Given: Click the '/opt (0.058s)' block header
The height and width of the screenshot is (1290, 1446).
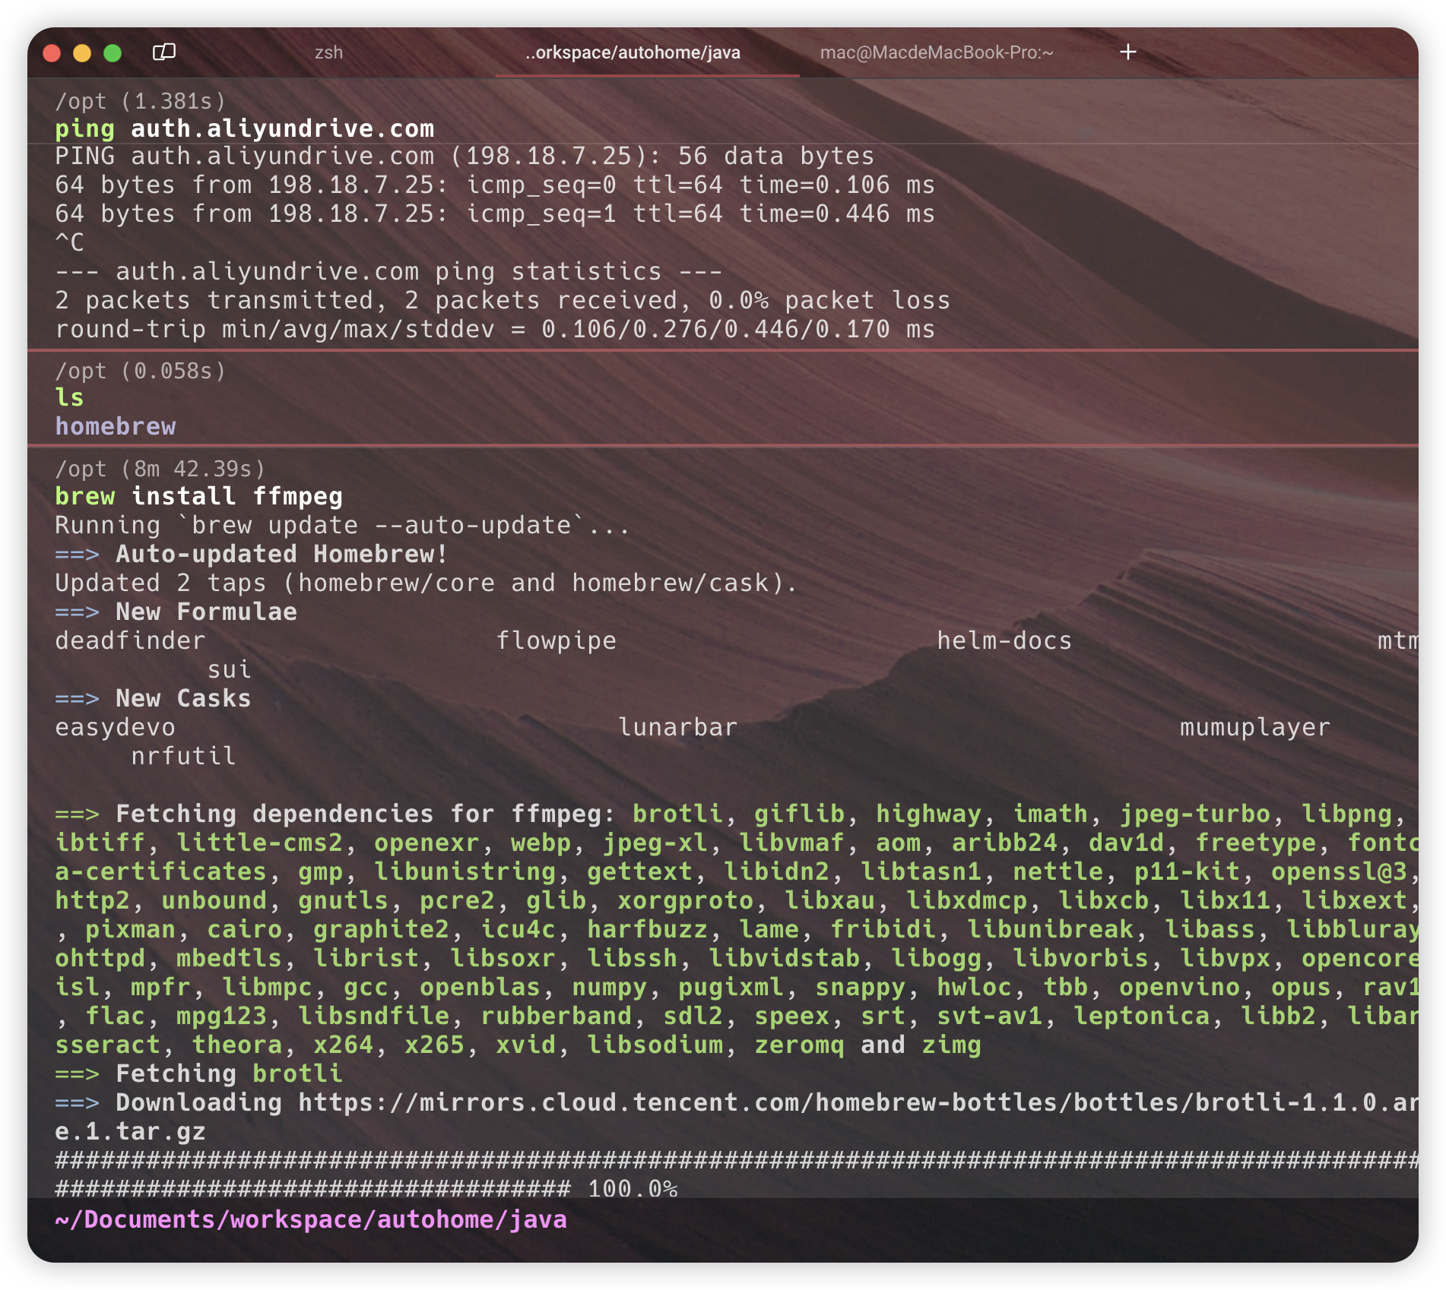Looking at the screenshot, I should [141, 371].
